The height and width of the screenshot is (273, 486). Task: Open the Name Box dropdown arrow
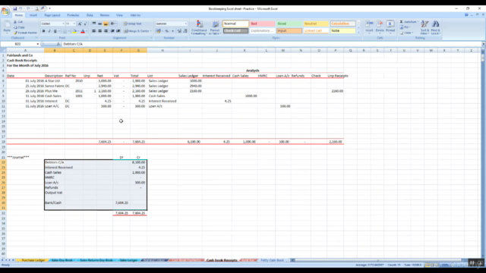(x=38, y=44)
